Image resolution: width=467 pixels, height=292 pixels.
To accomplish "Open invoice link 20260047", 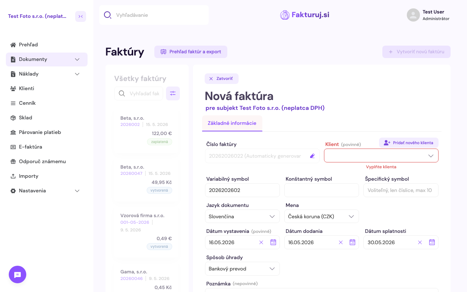I will tap(131, 173).
